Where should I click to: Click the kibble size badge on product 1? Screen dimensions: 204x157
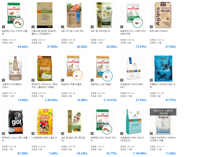click(x=18, y=23)
